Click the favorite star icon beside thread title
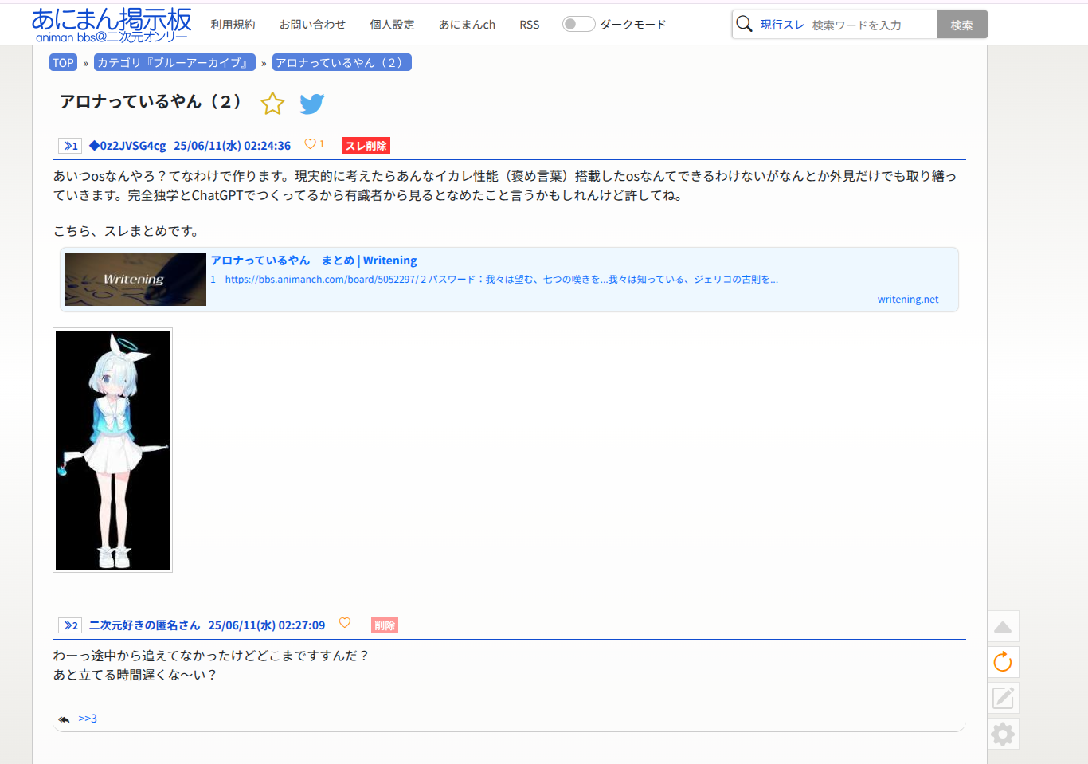 272,104
